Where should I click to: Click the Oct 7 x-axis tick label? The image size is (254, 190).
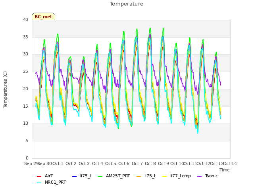[137, 163]
